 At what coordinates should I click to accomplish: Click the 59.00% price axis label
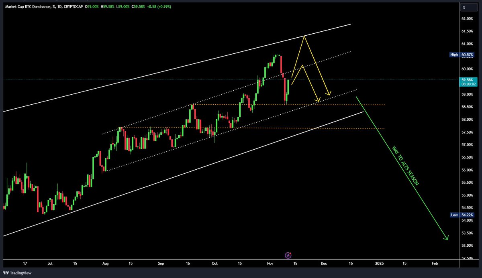click(468, 94)
